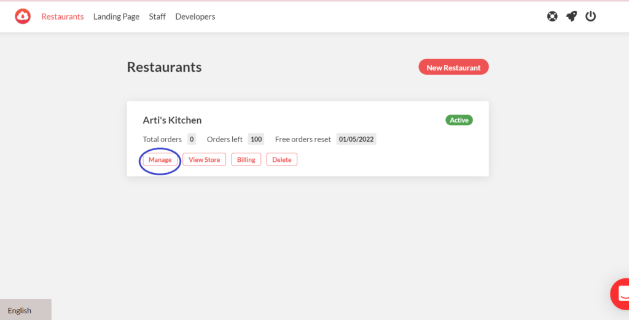Click the rocket icon in header

571,17
